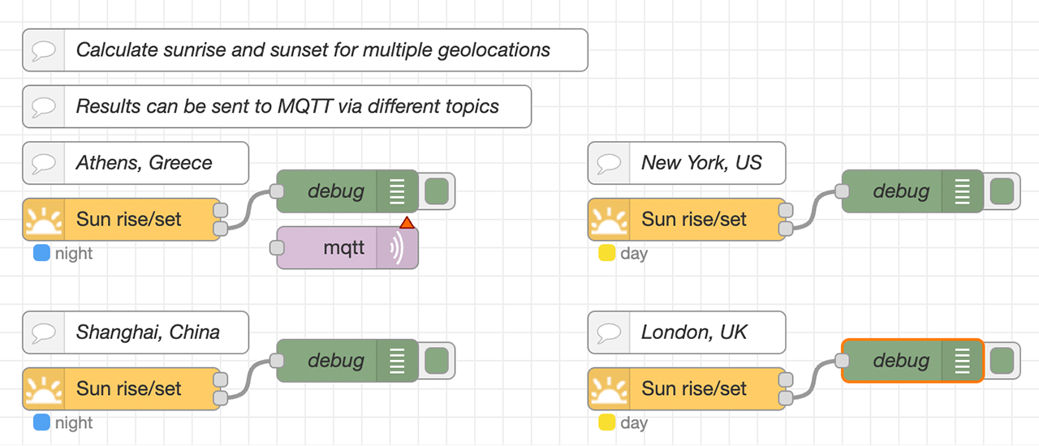The width and height of the screenshot is (1039, 446).
Task: Click blue 'night' status dot under Shanghai node
Action: (x=41, y=423)
